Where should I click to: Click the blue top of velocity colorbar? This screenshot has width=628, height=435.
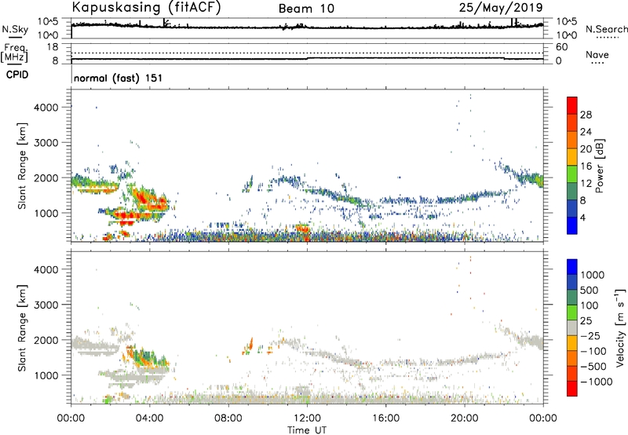tap(572, 267)
